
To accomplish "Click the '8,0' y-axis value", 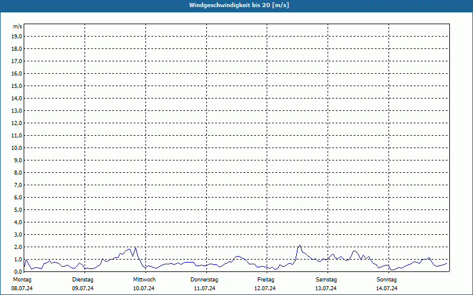I will tap(18, 172).
